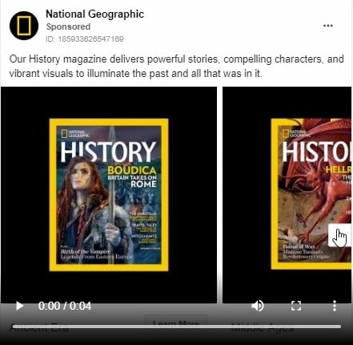Screen dimensions: 353x345
Task: Click the red dragon History cover
Action: pos(311,194)
